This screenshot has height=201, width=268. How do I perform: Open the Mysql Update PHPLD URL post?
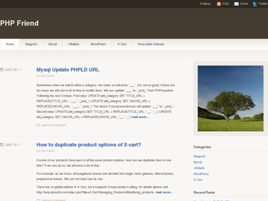click(68, 70)
